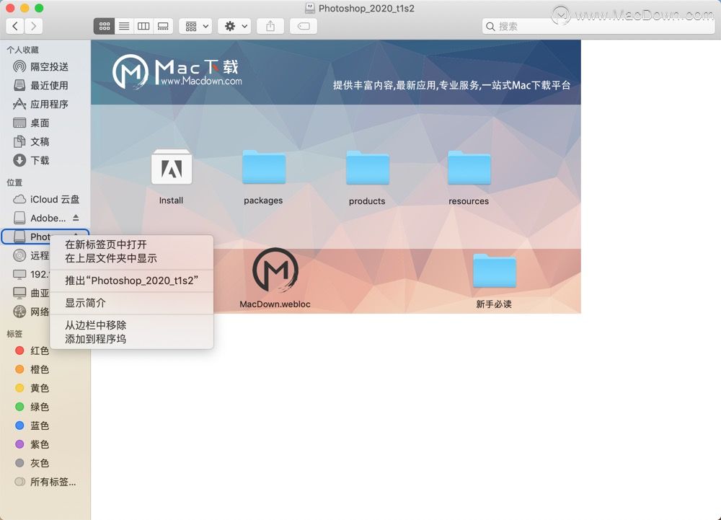Click the 个人收藏 sidebar section header

click(22, 50)
